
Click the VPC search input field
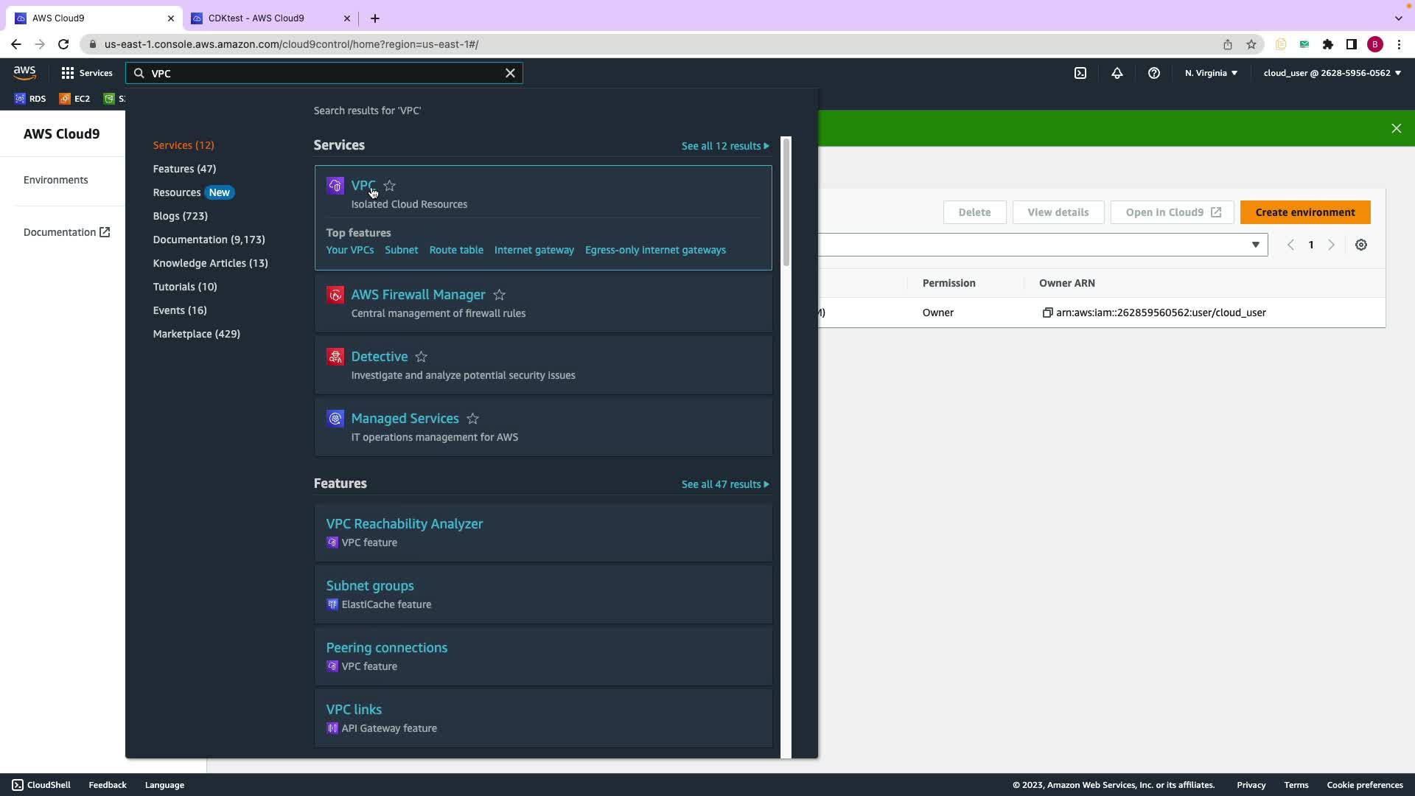pos(324,73)
